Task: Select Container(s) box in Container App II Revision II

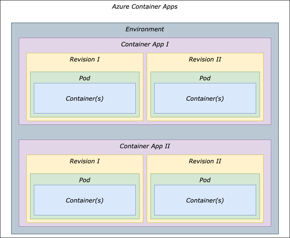Action: [x=205, y=200]
